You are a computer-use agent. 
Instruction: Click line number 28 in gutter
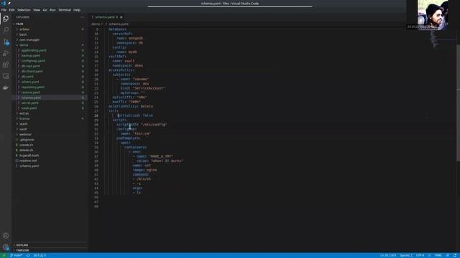click(96, 115)
